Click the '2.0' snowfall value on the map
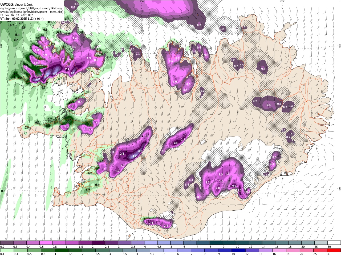The width and height of the screenshot is (341, 256). pos(218,188)
